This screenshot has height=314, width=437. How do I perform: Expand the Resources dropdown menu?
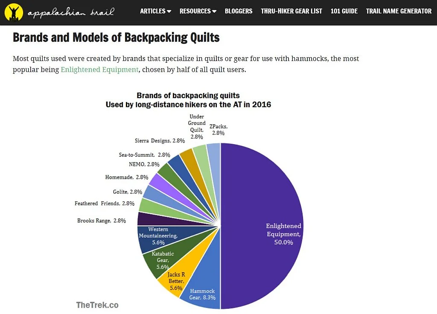point(198,11)
